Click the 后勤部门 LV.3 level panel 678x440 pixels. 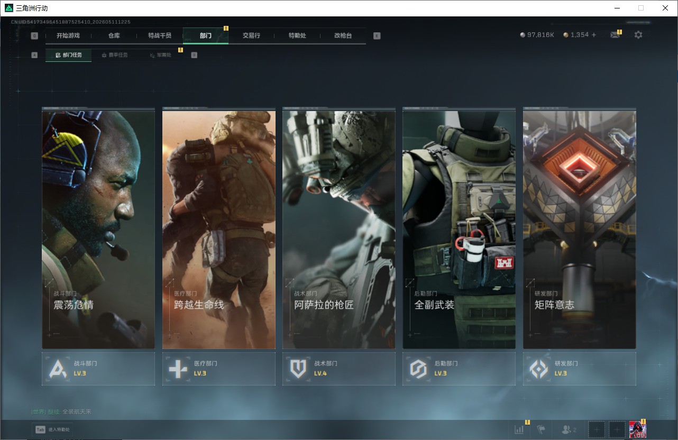[x=459, y=369]
